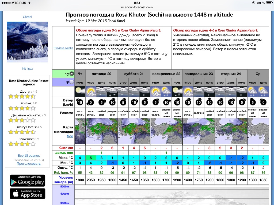
Task: Tap the App Store download badge
Action: tap(28, 194)
